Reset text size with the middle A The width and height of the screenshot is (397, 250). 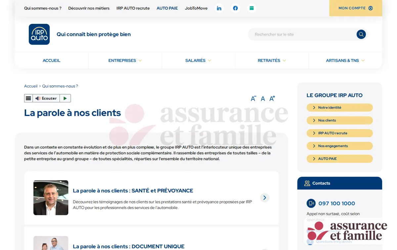tap(263, 99)
